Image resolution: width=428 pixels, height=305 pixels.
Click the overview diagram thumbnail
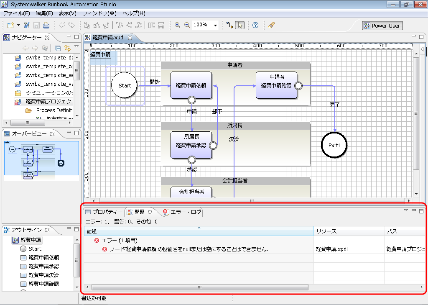(x=41, y=160)
